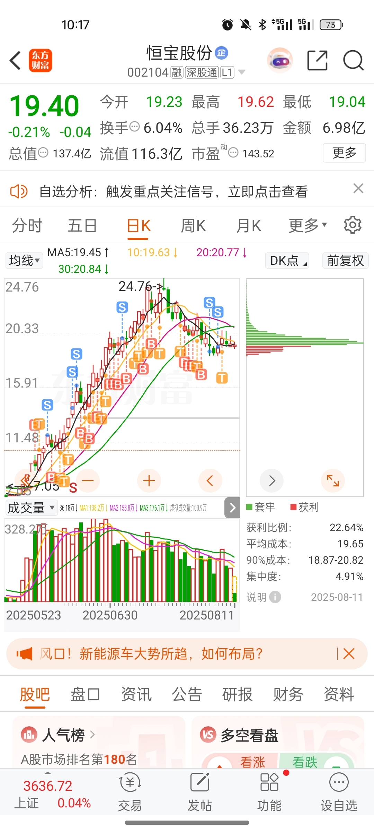Viewport: 374px width, 832px height.
Task: Select the 日K chart tab
Action: [x=139, y=225]
